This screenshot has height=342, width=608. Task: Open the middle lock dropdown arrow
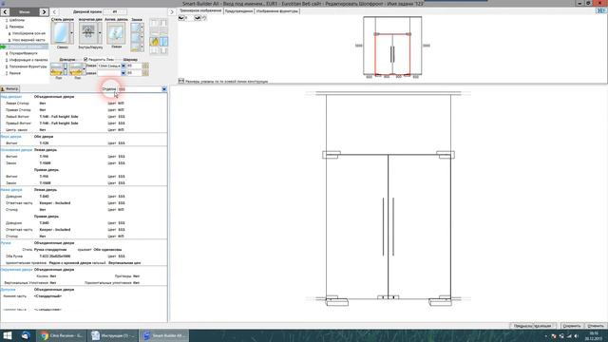point(142,37)
